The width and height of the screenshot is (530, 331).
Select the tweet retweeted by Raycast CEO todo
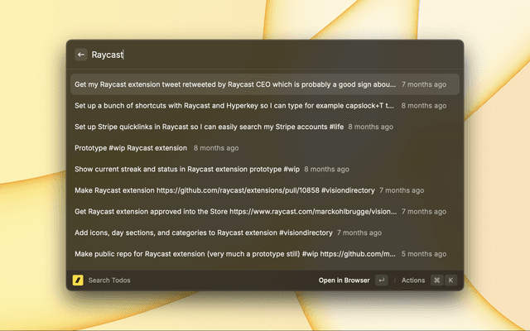pos(235,84)
